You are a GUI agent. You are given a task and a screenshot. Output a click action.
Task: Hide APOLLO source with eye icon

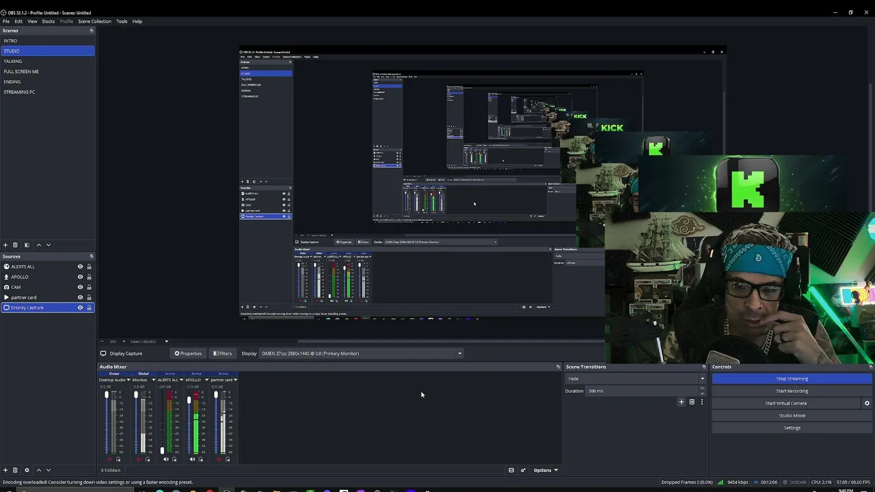[x=80, y=277]
